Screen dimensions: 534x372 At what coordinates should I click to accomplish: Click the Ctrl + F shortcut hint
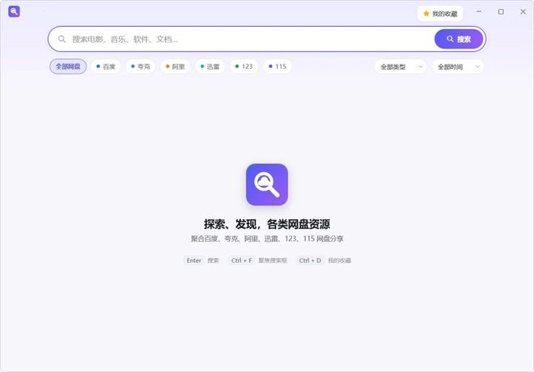coord(241,260)
